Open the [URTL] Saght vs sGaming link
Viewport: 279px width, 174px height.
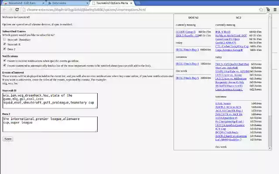pyautogui.click(x=231, y=136)
